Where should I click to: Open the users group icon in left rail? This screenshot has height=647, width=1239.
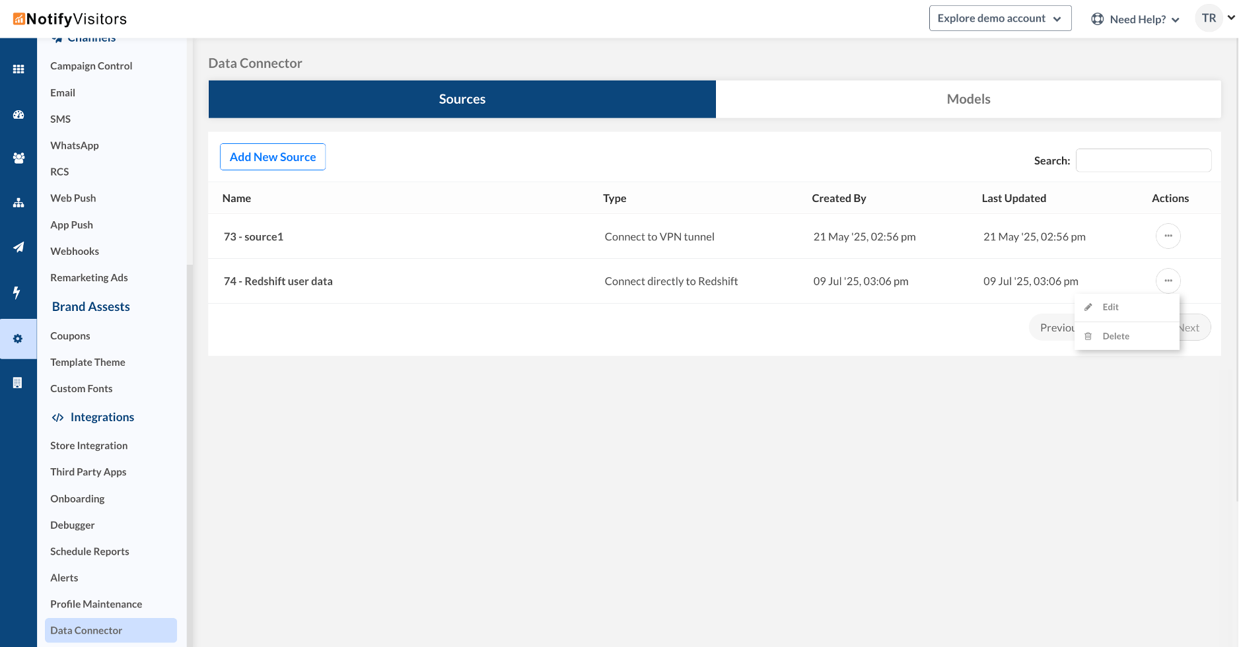(18, 158)
